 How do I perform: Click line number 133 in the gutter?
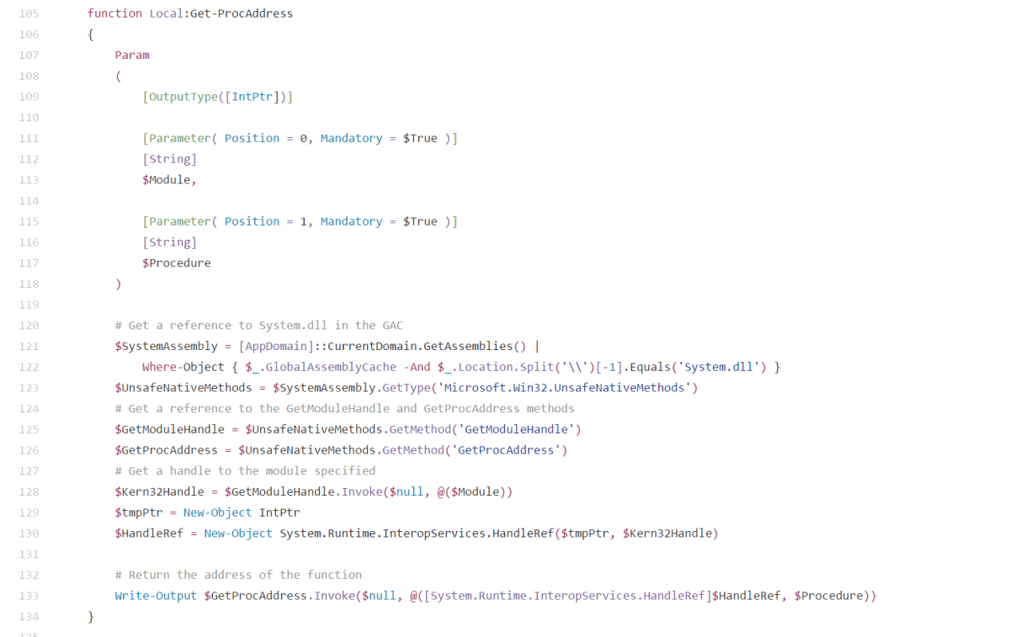(x=29, y=596)
